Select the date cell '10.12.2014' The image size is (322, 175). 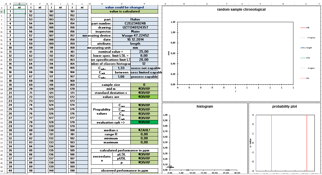coord(135,39)
